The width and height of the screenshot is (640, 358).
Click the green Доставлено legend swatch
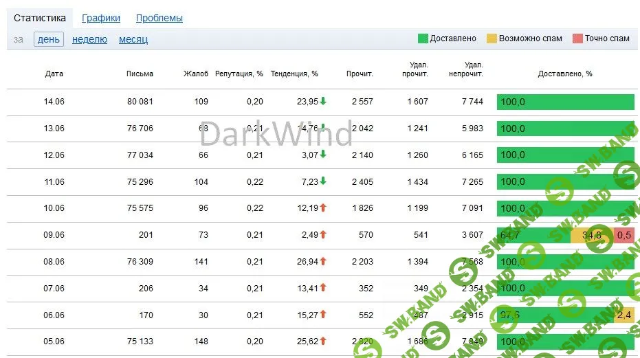423,38
